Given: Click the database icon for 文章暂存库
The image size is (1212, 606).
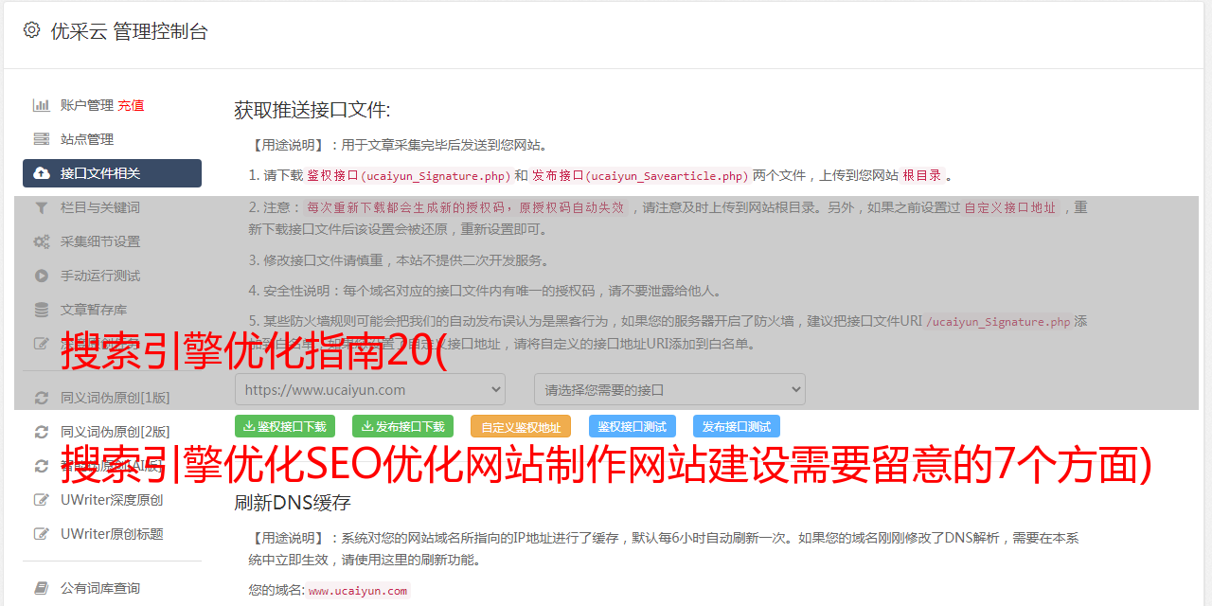Looking at the screenshot, I should 42,310.
